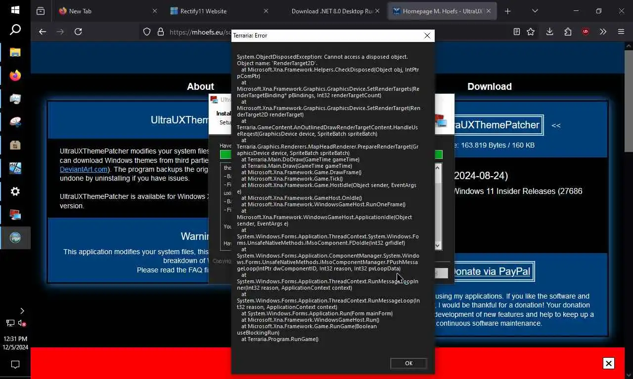Screen dimensions: 633x379
Task: Select Homepage M. Hoefs tab
Action: [x=443, y=11]
